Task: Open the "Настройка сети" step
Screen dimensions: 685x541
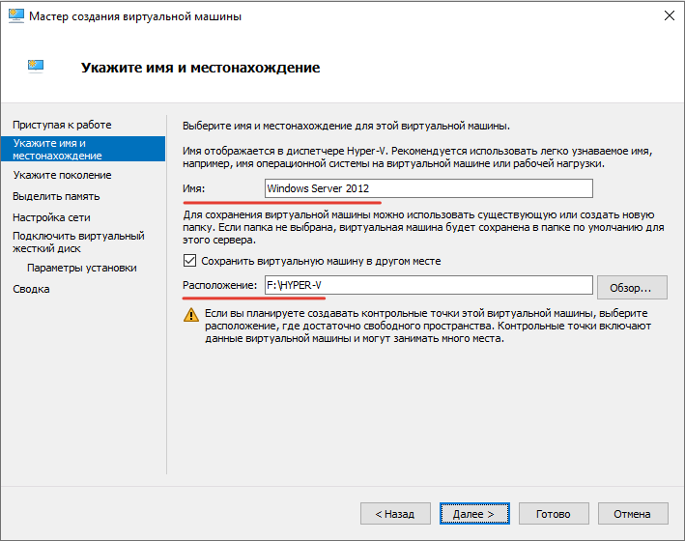Action: [x=51, y=217]
